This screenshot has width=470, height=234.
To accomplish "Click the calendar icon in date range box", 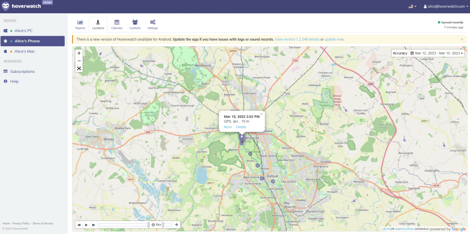I will point(412,53).
